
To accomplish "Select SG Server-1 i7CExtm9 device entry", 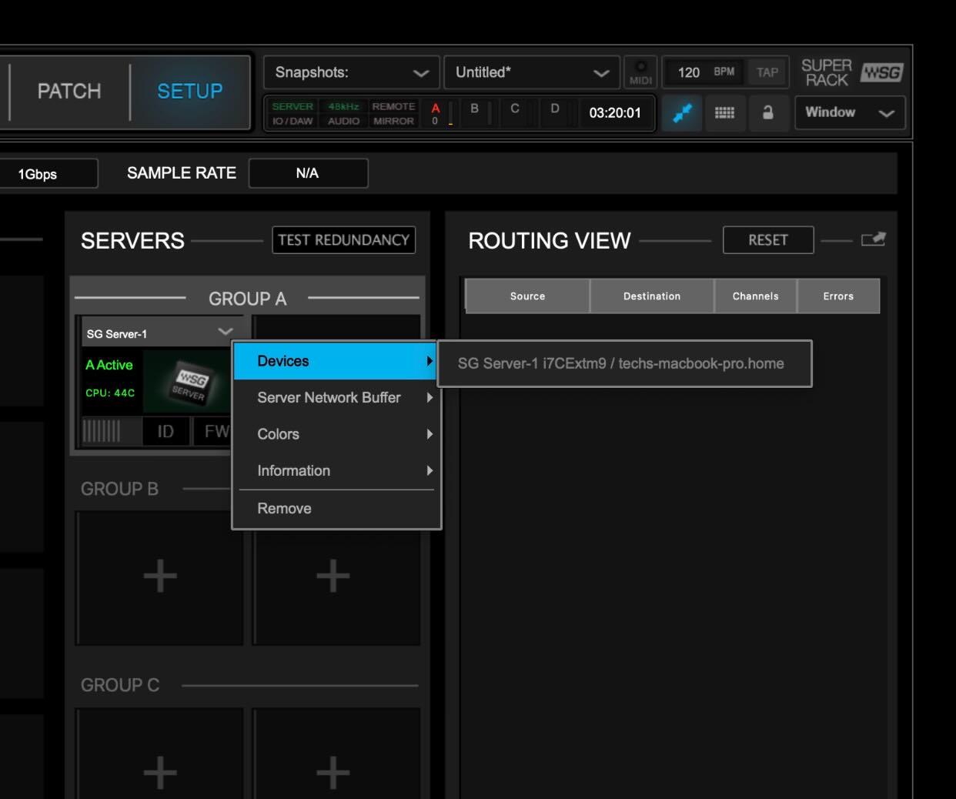I will point(624,363).
